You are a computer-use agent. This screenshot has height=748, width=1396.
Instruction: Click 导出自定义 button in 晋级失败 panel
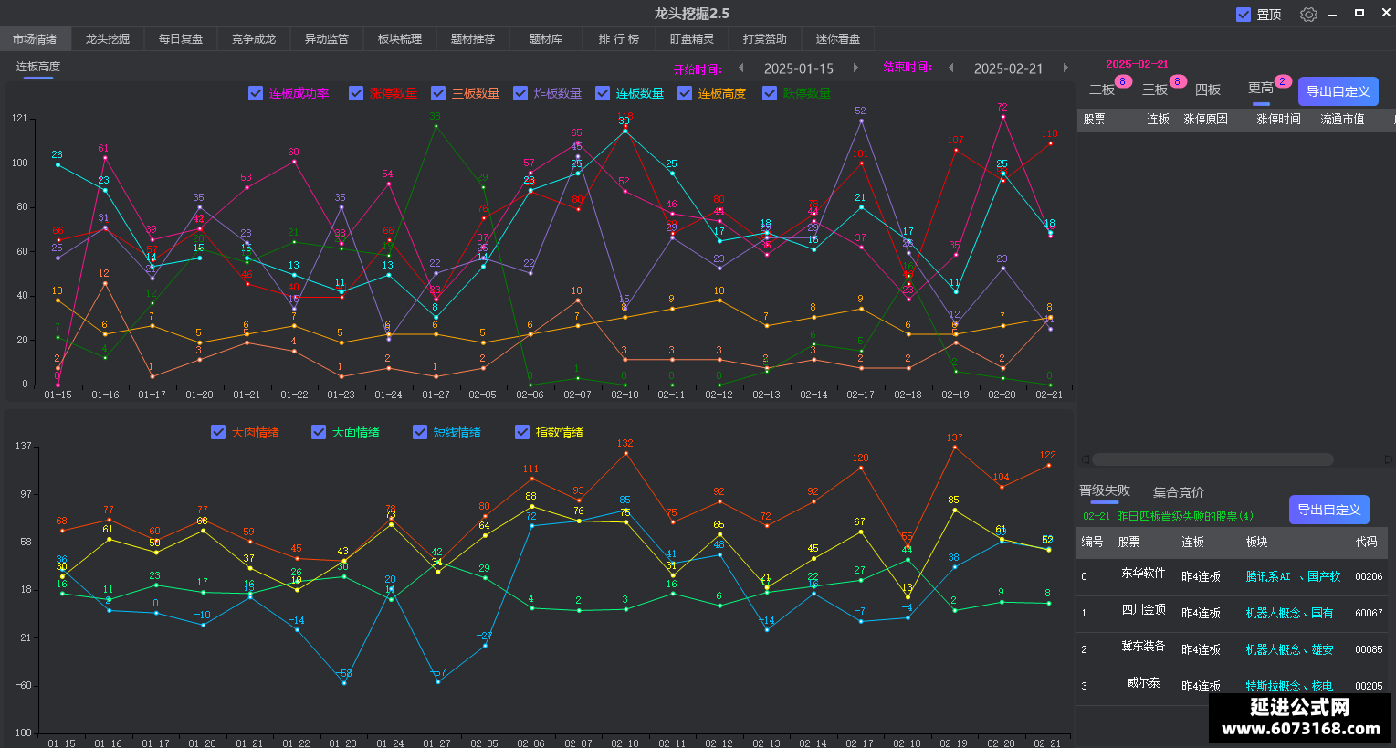(x=1328, y=510)
